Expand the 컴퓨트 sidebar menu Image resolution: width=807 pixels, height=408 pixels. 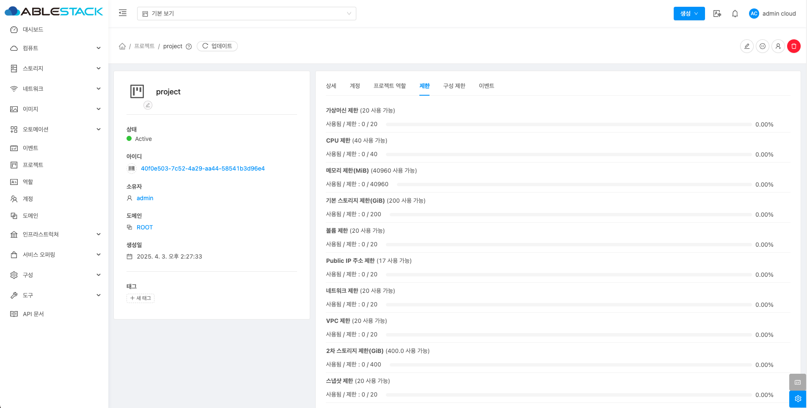(x=55, y=48)
